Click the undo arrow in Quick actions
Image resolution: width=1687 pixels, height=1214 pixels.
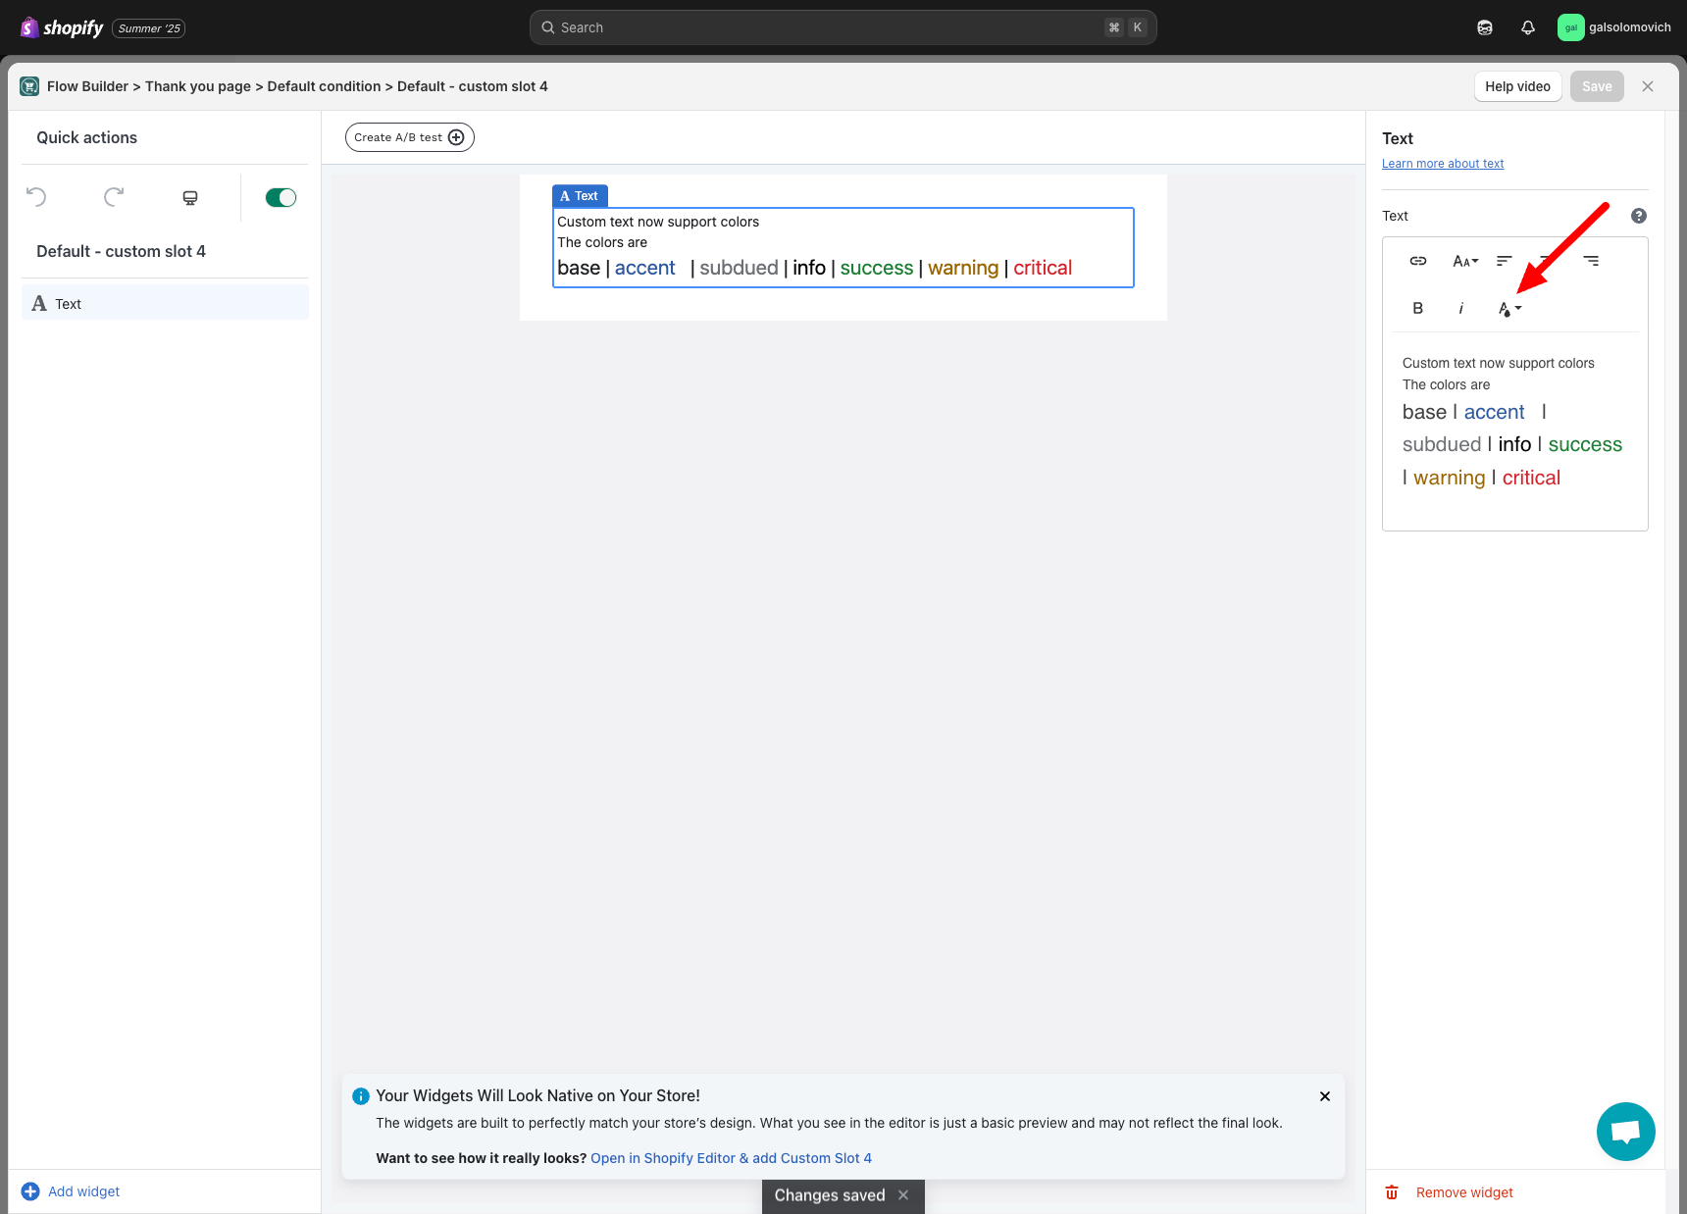(x=36, y=197)
